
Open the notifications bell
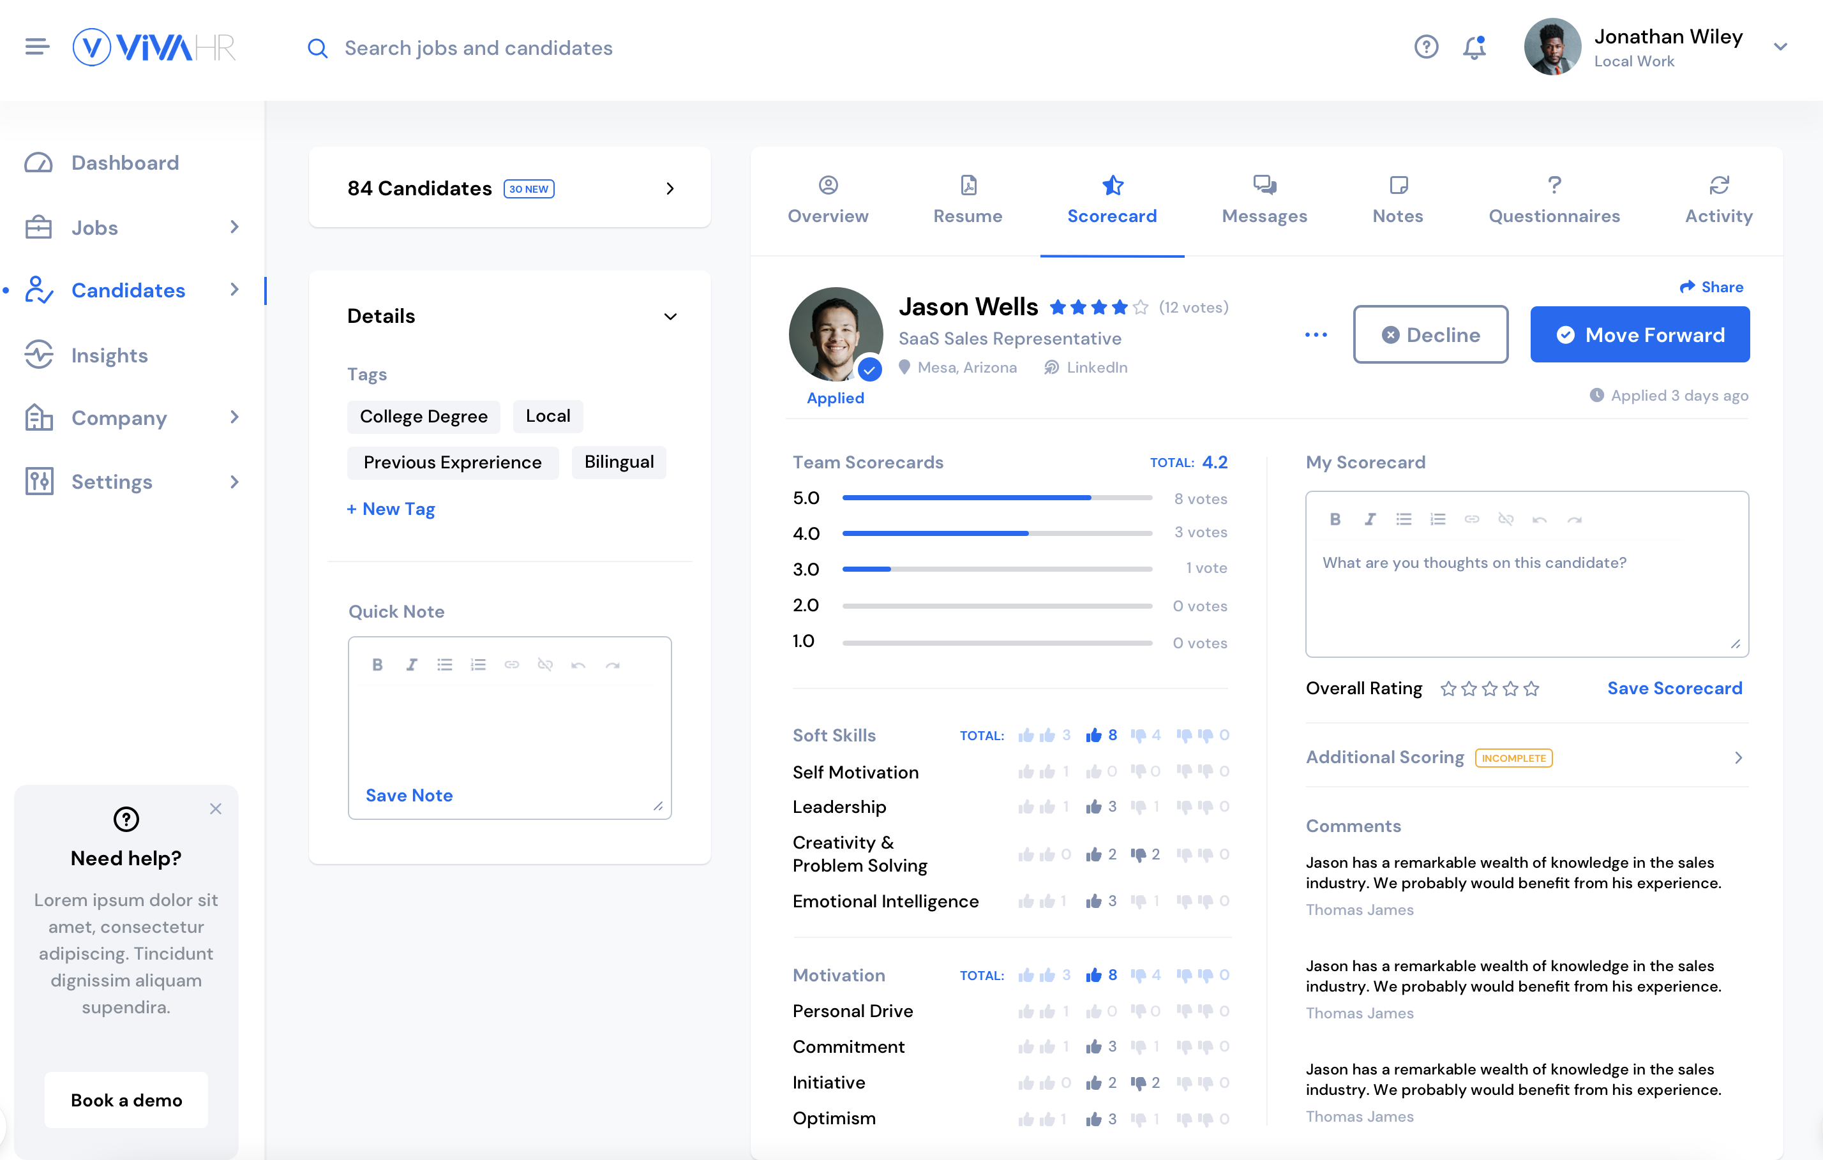[x=1473, y=48]
